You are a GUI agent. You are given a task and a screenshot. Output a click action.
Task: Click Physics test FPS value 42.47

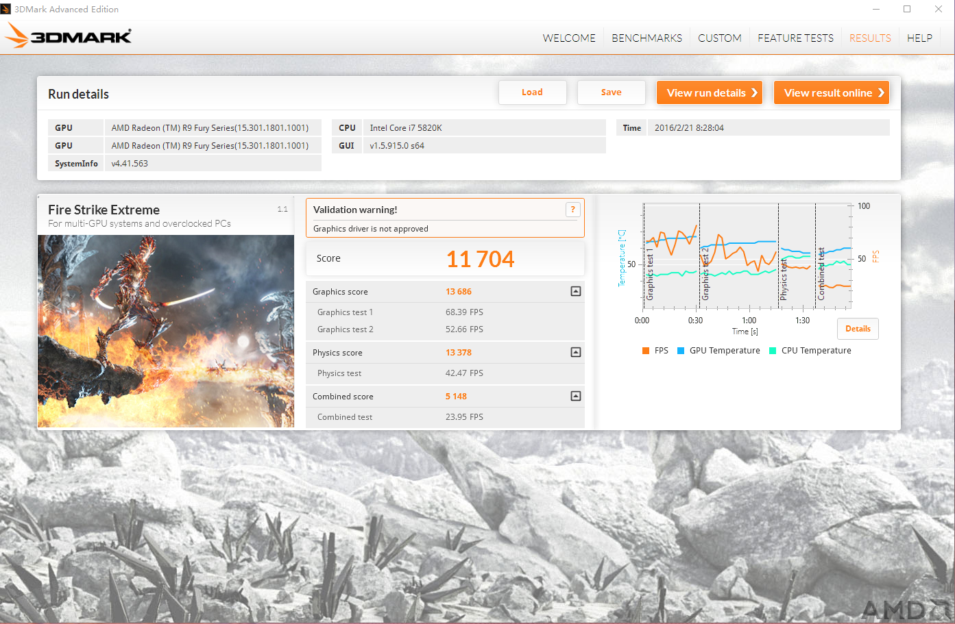[464, 373]
